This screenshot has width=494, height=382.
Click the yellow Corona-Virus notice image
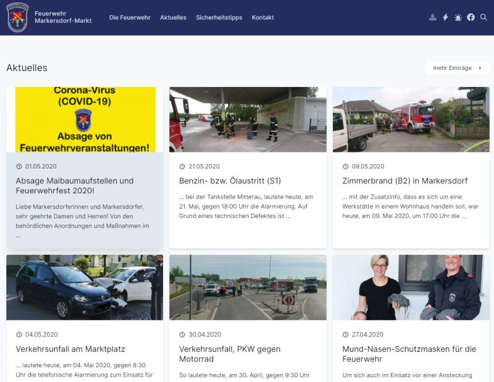click(x=85, y=120)
